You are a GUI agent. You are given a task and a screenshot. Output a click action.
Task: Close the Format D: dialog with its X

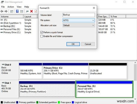(x=94, y=8)
